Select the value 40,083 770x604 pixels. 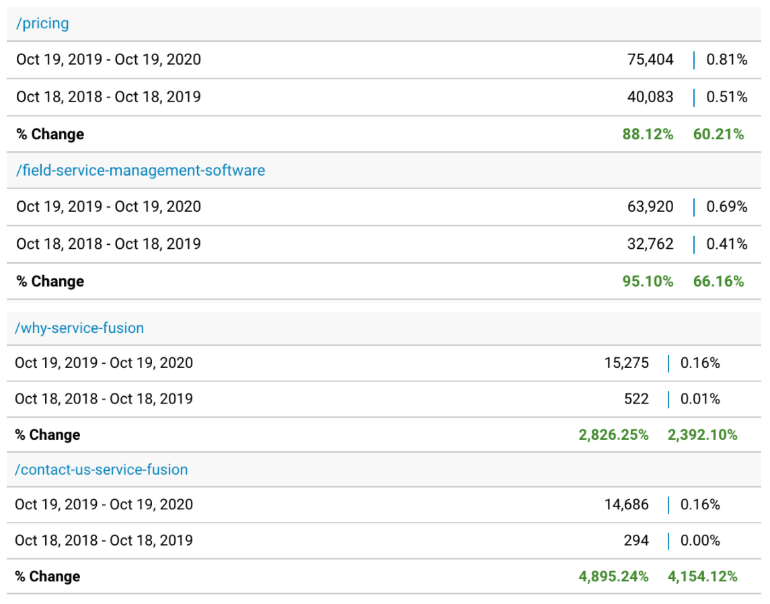pos(650,97)
